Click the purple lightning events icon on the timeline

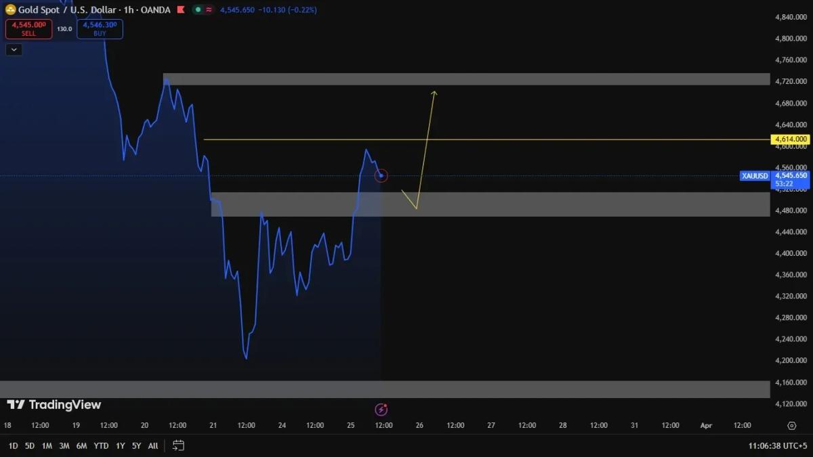pos(381,408)
